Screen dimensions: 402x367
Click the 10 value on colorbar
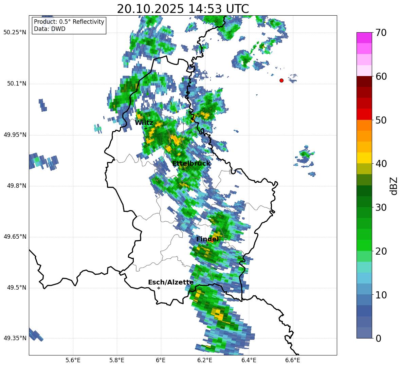pos(381,295)
